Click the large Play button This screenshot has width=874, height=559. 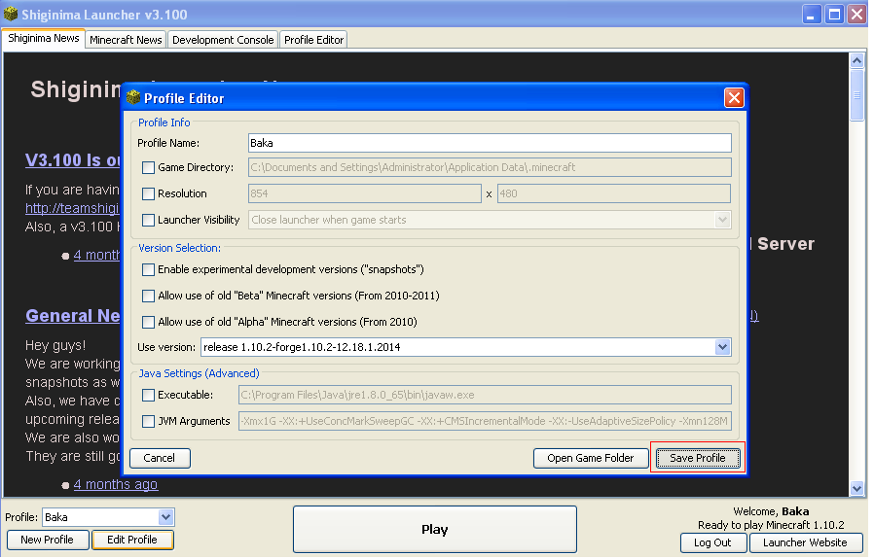(437, 531)
